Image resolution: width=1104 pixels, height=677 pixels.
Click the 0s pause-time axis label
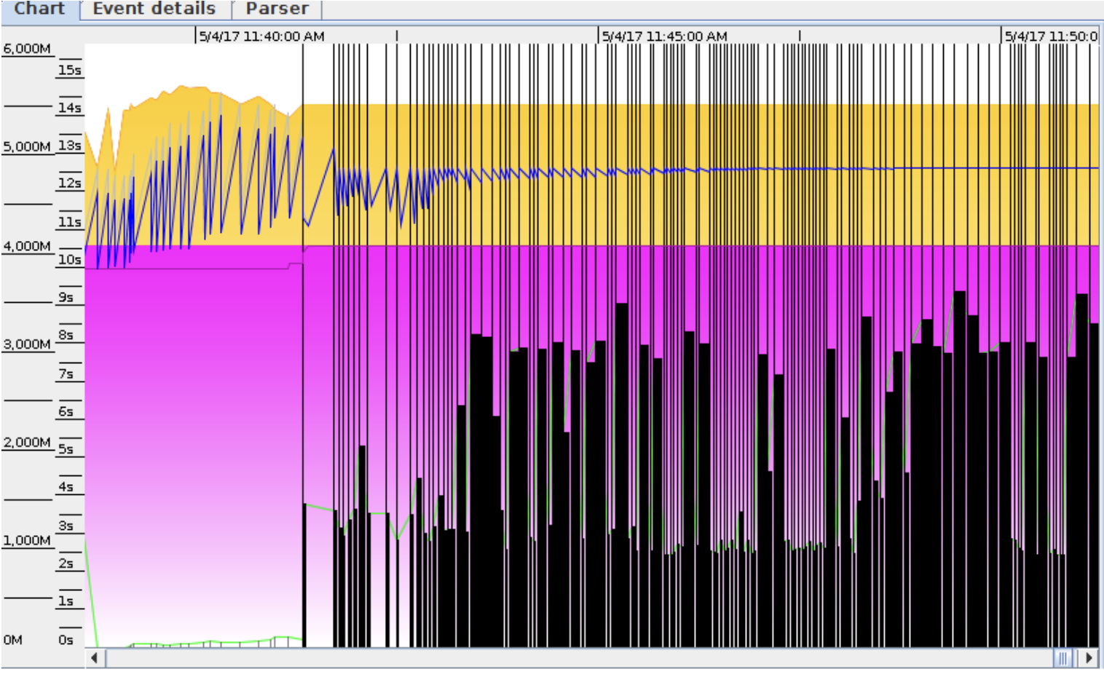(66, 640)
